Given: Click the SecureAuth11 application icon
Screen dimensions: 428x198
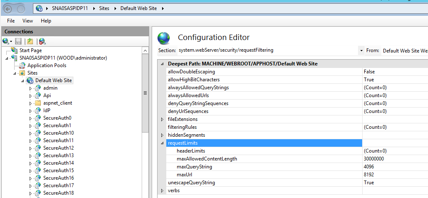Looking at the screenshot, I should coord(38,140).
